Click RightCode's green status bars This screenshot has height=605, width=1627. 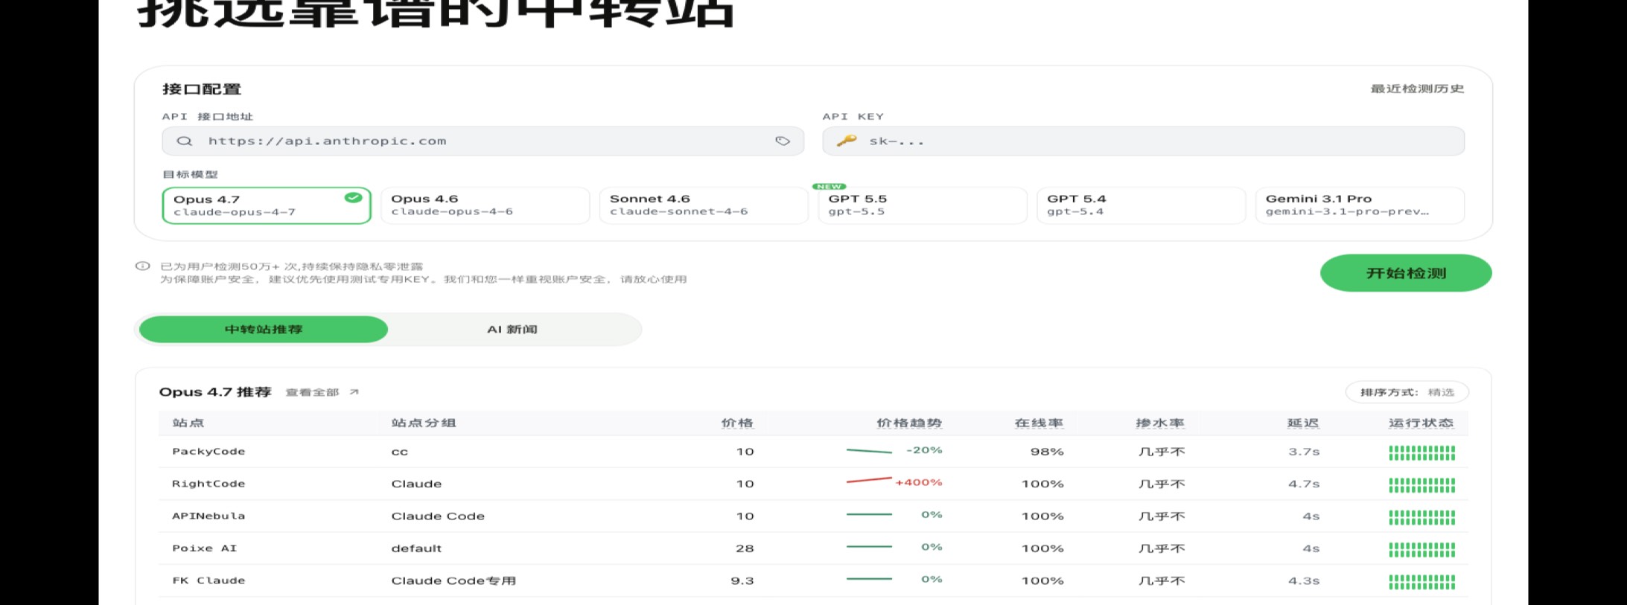click(x=1421, y=484)
